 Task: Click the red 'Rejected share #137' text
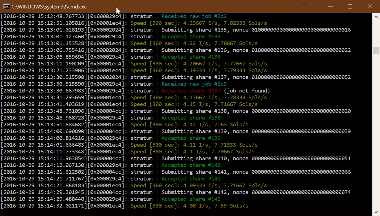191,91
